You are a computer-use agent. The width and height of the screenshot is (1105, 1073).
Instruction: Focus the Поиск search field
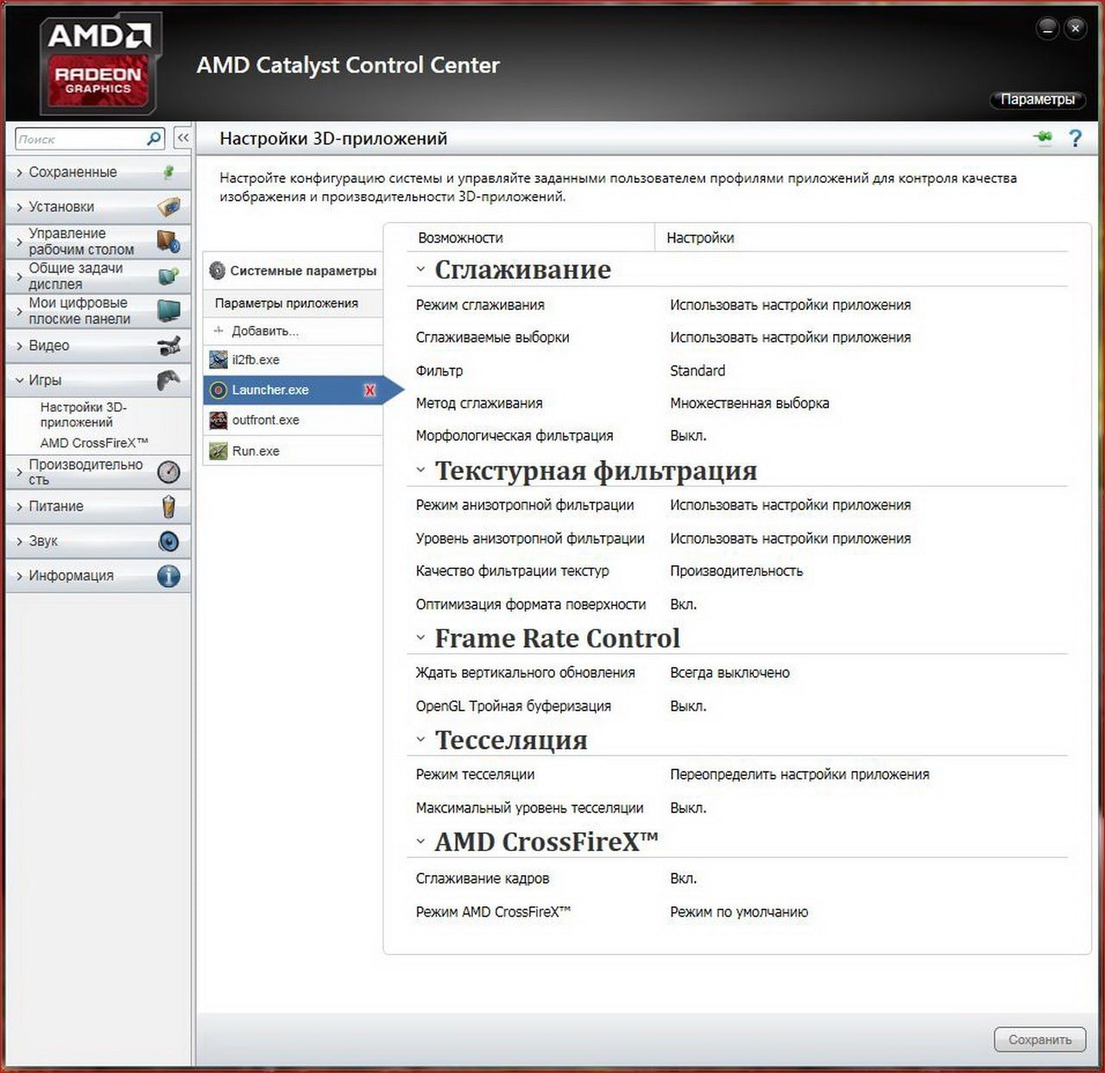[x=80, y=139]
